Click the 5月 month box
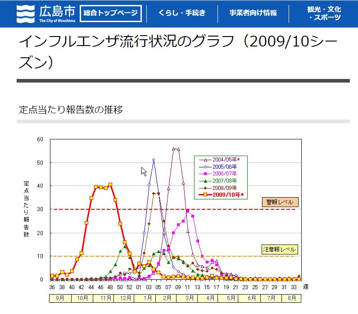This screenshot has height=314, width=358. pos(228,298)
